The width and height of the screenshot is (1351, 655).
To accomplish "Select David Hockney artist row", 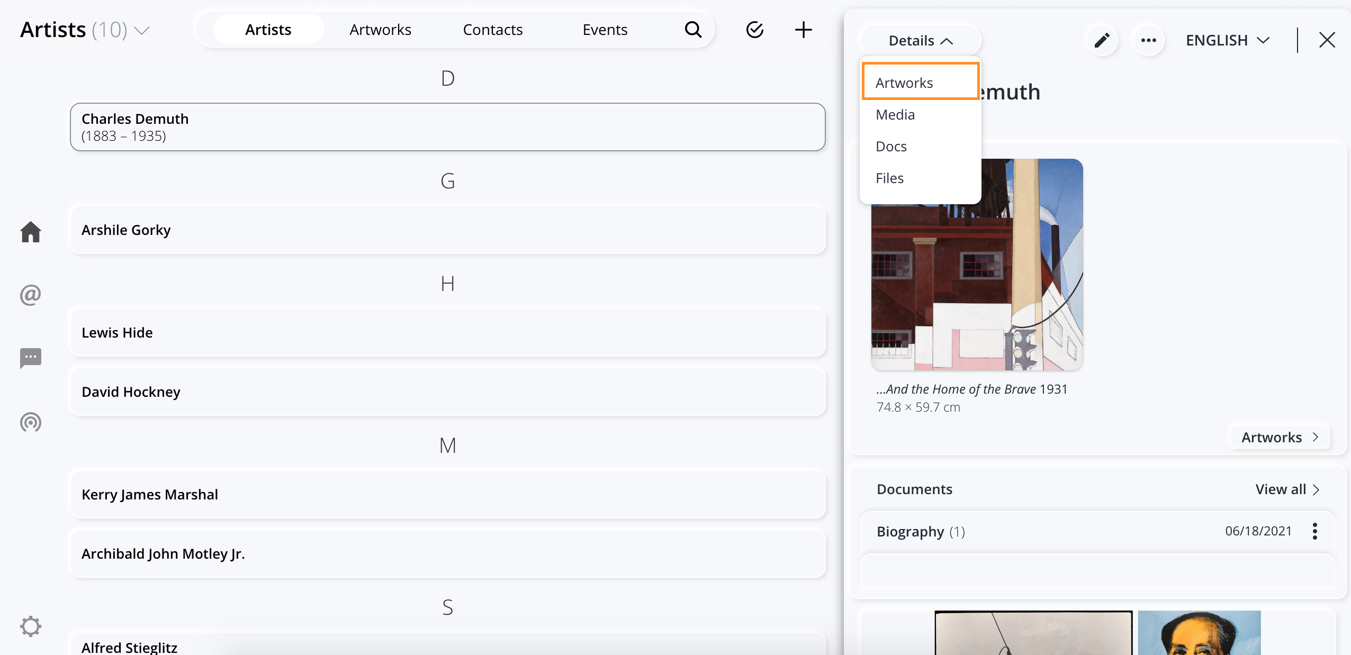I will pyautogui.click(x=448, y=392).
